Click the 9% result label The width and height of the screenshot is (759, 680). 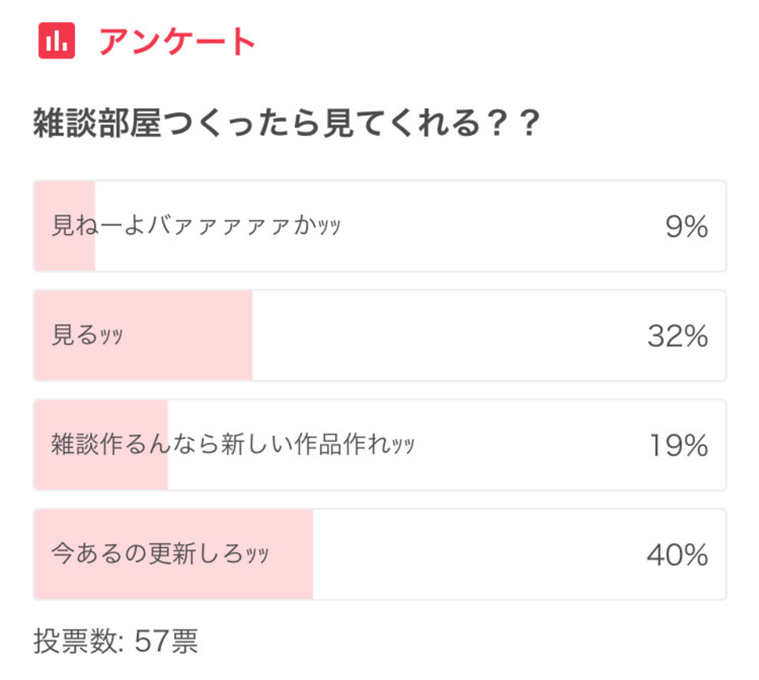tap(686, 226)
